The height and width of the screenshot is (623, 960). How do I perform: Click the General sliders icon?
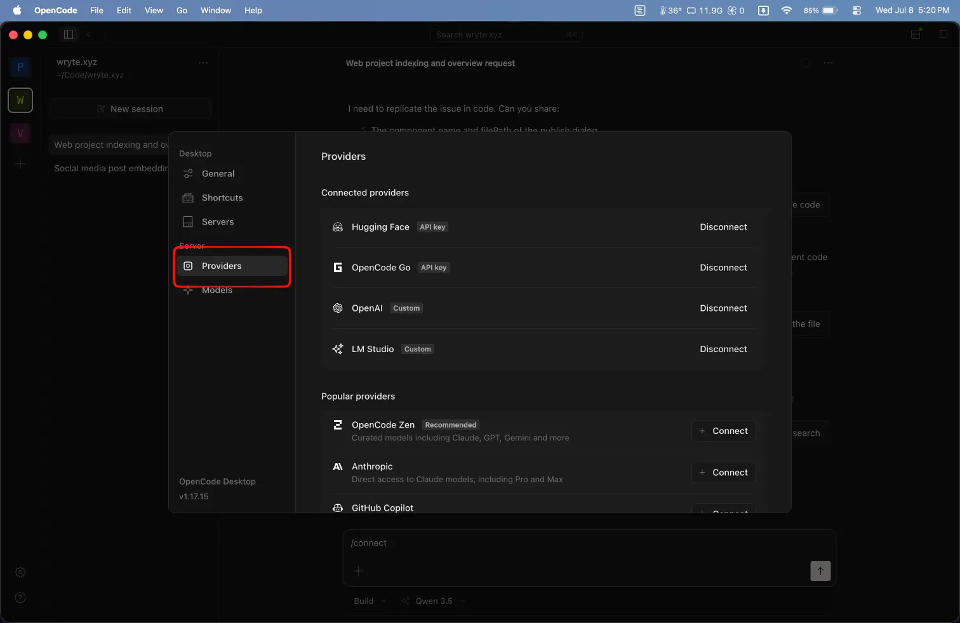point(188,174)
